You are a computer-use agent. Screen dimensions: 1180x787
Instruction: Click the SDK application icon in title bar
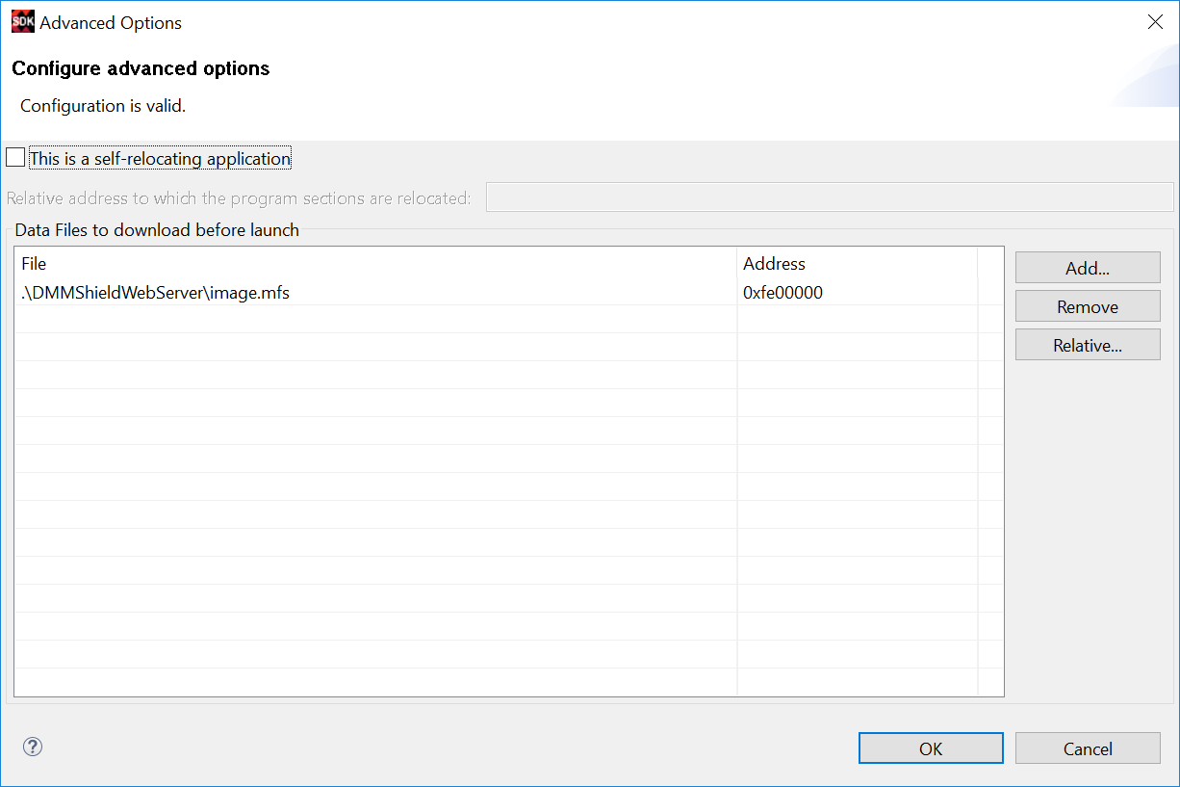22,22
